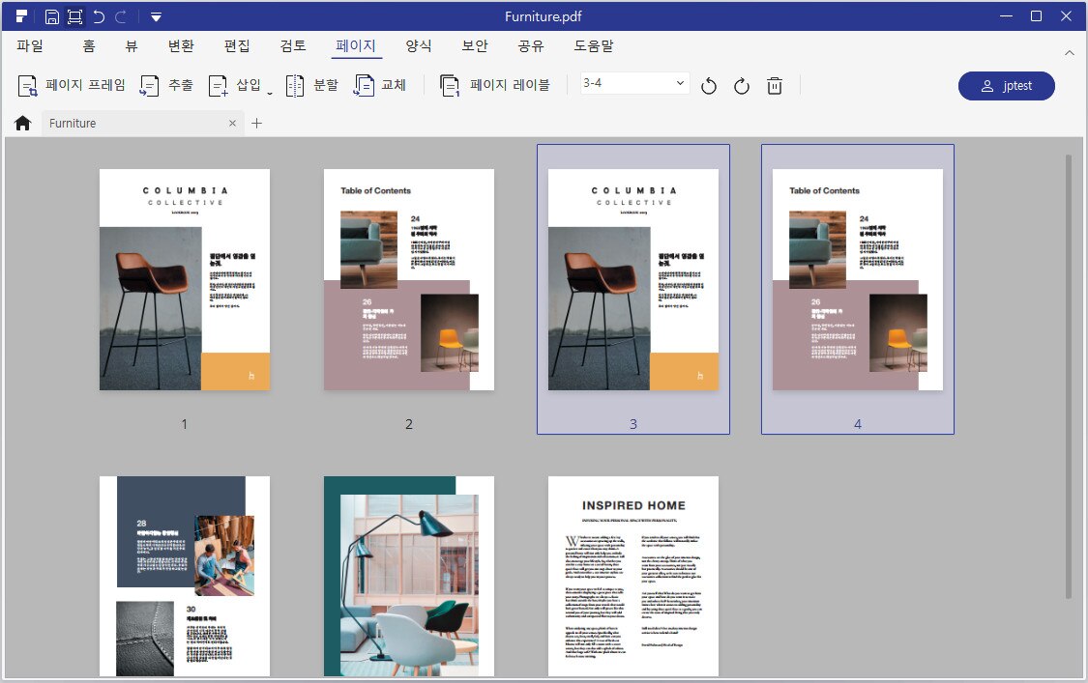Switch to the 변환 tab

(x=181, y=45)
